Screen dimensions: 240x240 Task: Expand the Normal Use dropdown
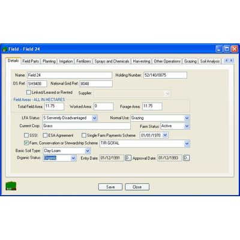[187, 118]
